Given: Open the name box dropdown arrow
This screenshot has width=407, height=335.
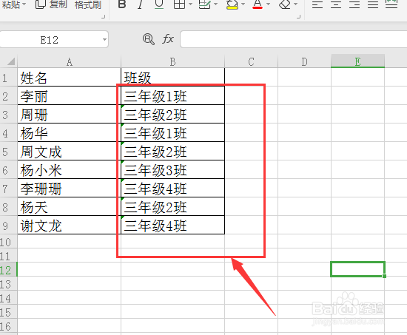Looking at the screenshot, I should point(104,39).
